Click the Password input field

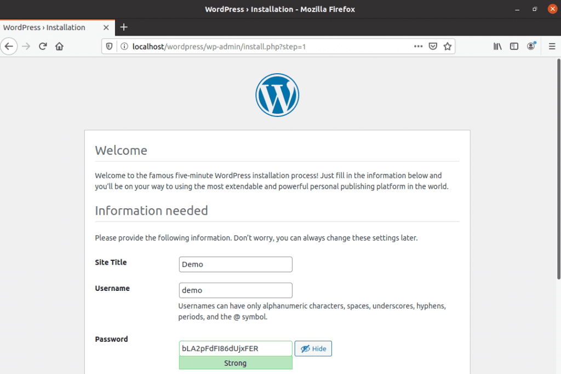point(236,349)
